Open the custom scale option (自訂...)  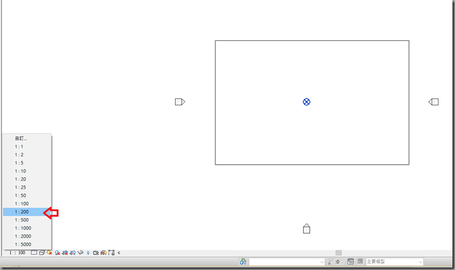point(27,139)
